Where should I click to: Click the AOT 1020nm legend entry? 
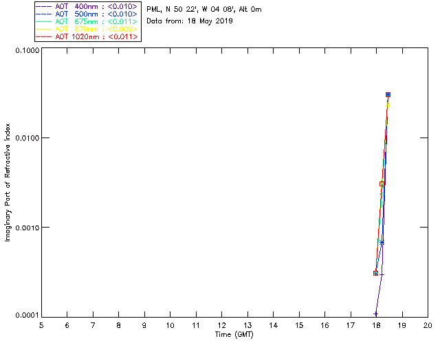pos(87,36)
